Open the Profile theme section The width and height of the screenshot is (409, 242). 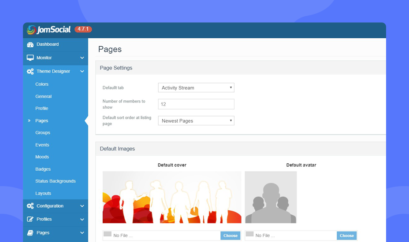point(42,108)
